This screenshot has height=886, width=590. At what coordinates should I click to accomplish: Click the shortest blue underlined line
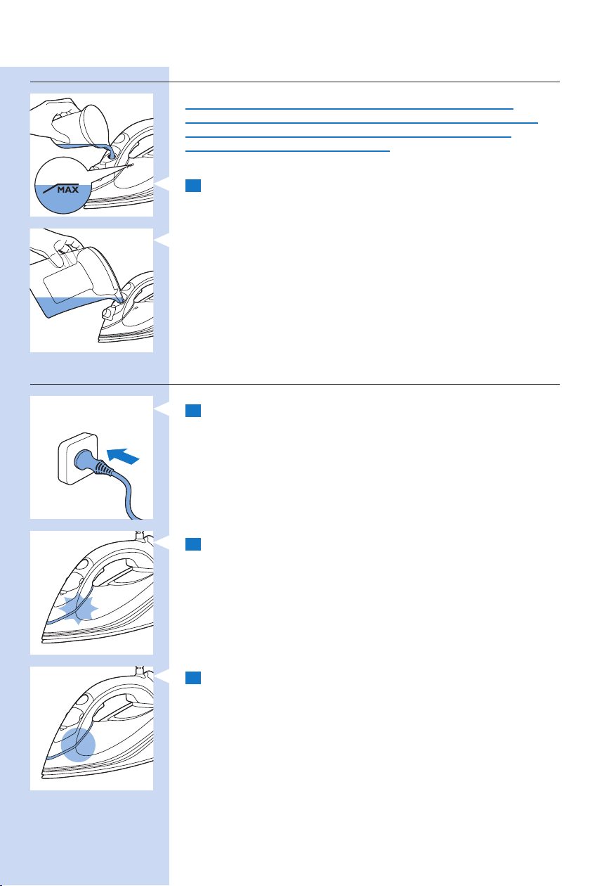[x=287, y=150]
